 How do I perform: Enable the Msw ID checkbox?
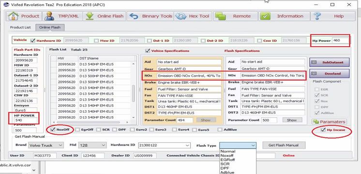click(x=96, y=41)
